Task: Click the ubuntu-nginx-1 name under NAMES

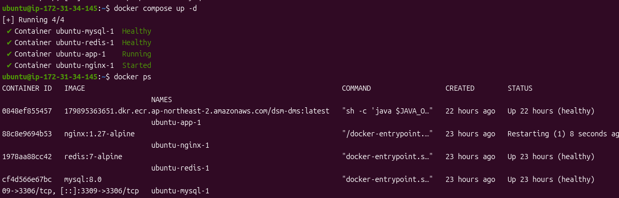Action: (180, 146)
